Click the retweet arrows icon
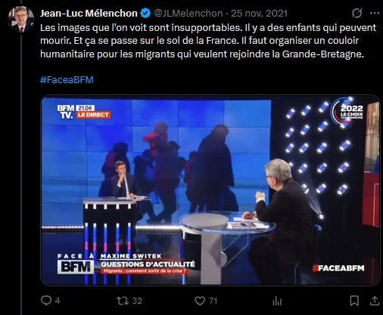The width and height of the screenshot is (383, 315). [123, 301]
